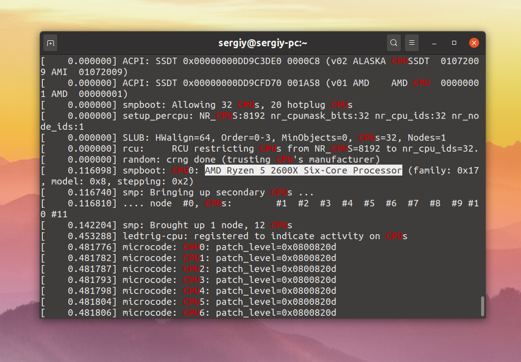
Task: Open the terminal search tool
Action: [394, 43]
